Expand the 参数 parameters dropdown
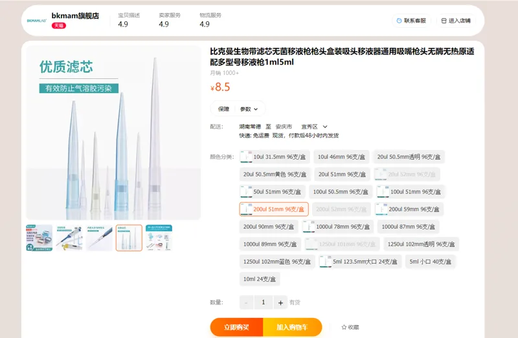Image resolution: width=518 pixels, height=338 pixels. (249, 109)
